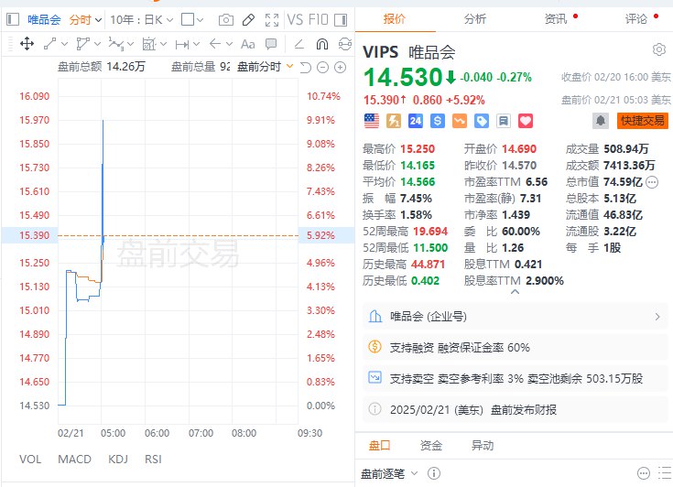Expand the arrow tool options dropdown
Viewport: 673px width, 487px height.
tap(229, 44)
